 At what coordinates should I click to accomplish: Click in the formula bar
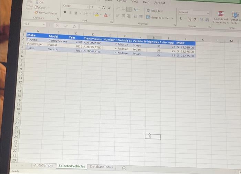click(x=160, y=29)
